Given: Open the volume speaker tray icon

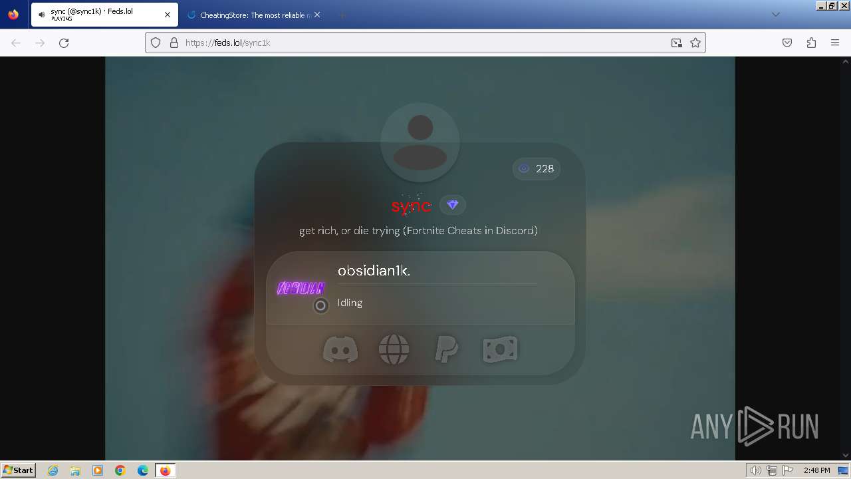Looking at the screenshot, I should coord(755,470).
